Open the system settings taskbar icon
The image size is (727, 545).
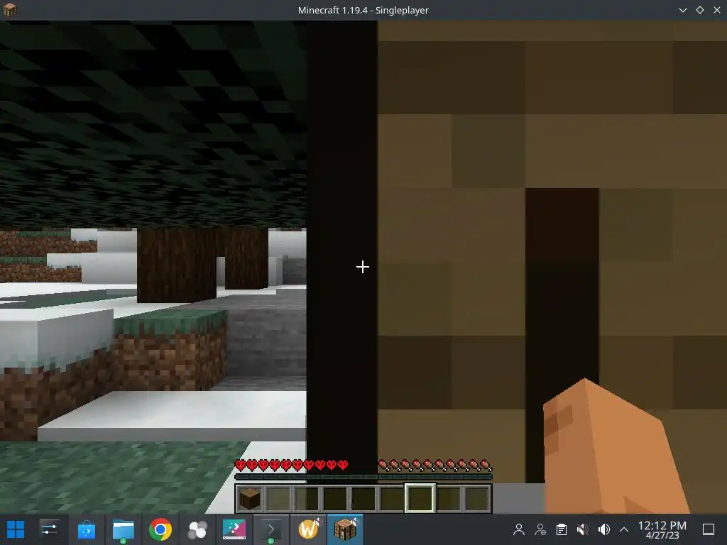49,529
